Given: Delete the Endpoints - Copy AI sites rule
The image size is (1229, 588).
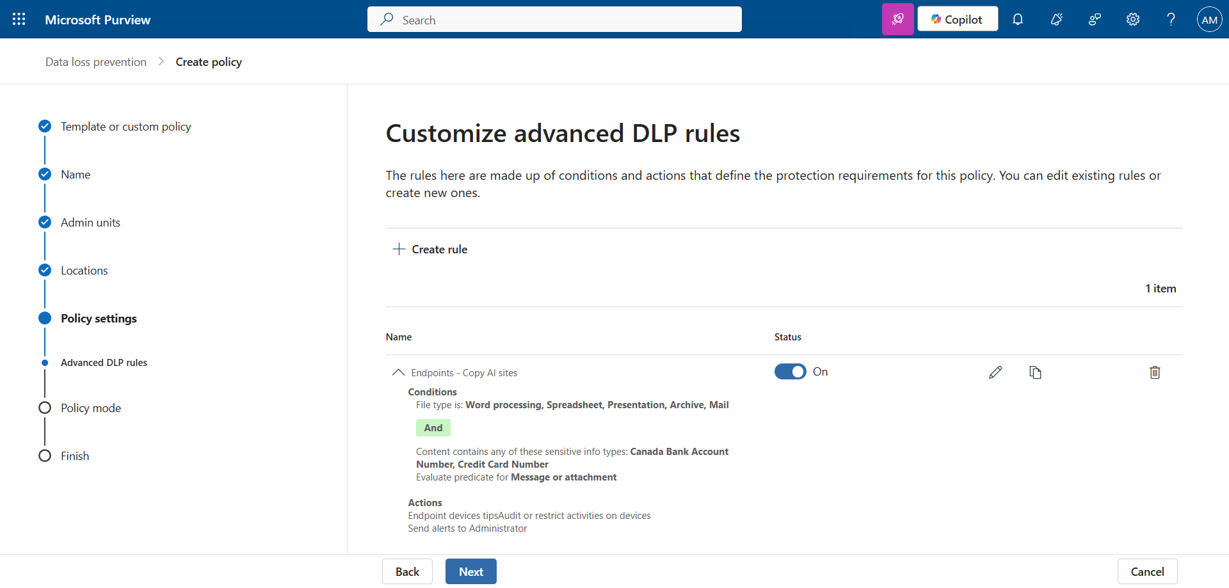Looking at the screenshot, I should pyautogui.click(x=1155, y=372).
